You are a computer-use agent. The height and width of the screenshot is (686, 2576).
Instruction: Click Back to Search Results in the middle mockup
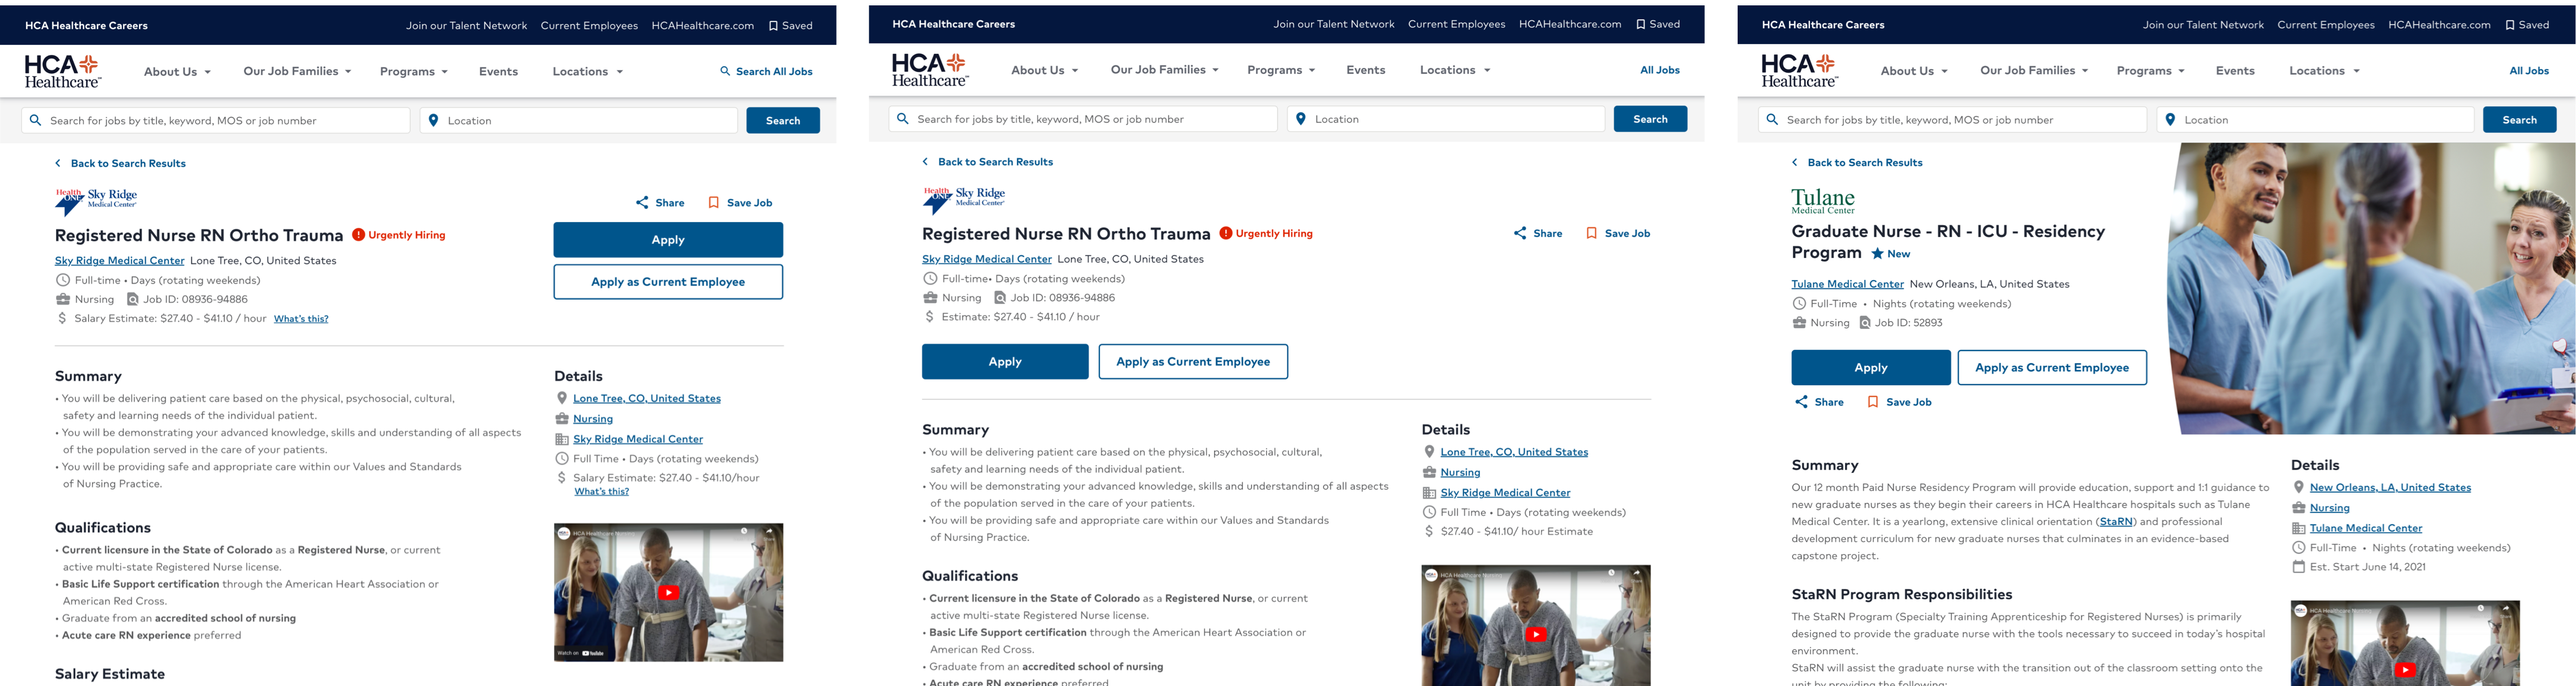995,162
